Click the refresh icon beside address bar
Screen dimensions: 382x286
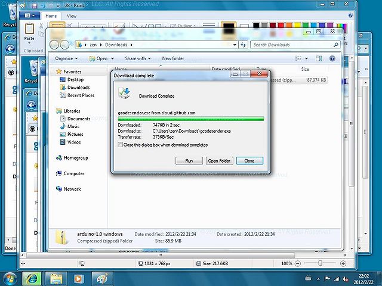243,45
